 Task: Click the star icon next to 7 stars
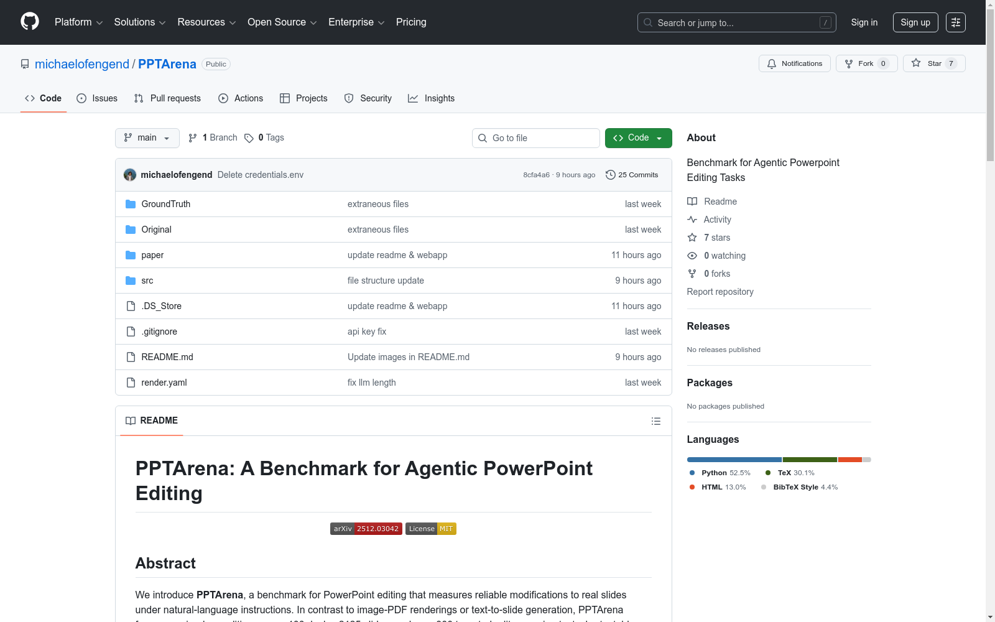coord(692,238)
